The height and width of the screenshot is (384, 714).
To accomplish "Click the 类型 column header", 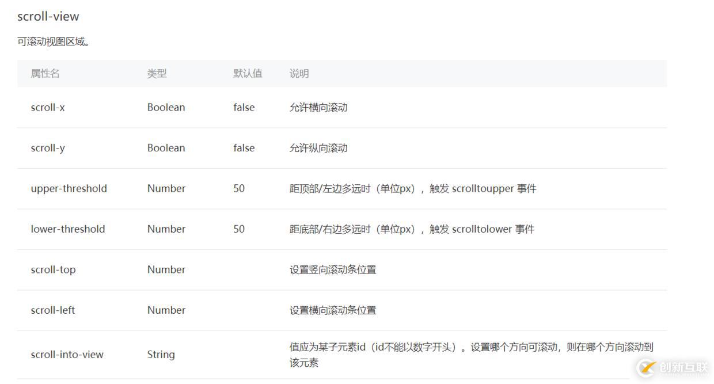I will pos(157,73).
